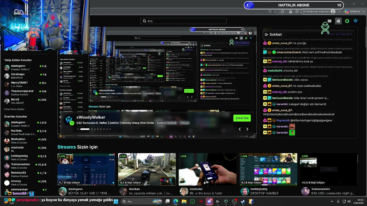367x206 pixels.
Task: Open the Windows Start menu
Action: [x=116, y=201]
